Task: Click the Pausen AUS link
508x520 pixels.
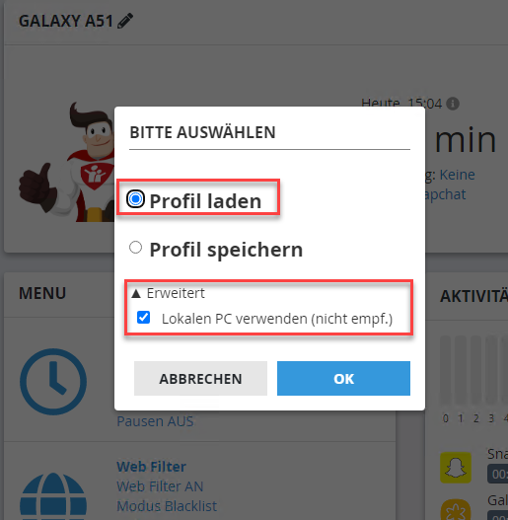Action: (155, 421)
